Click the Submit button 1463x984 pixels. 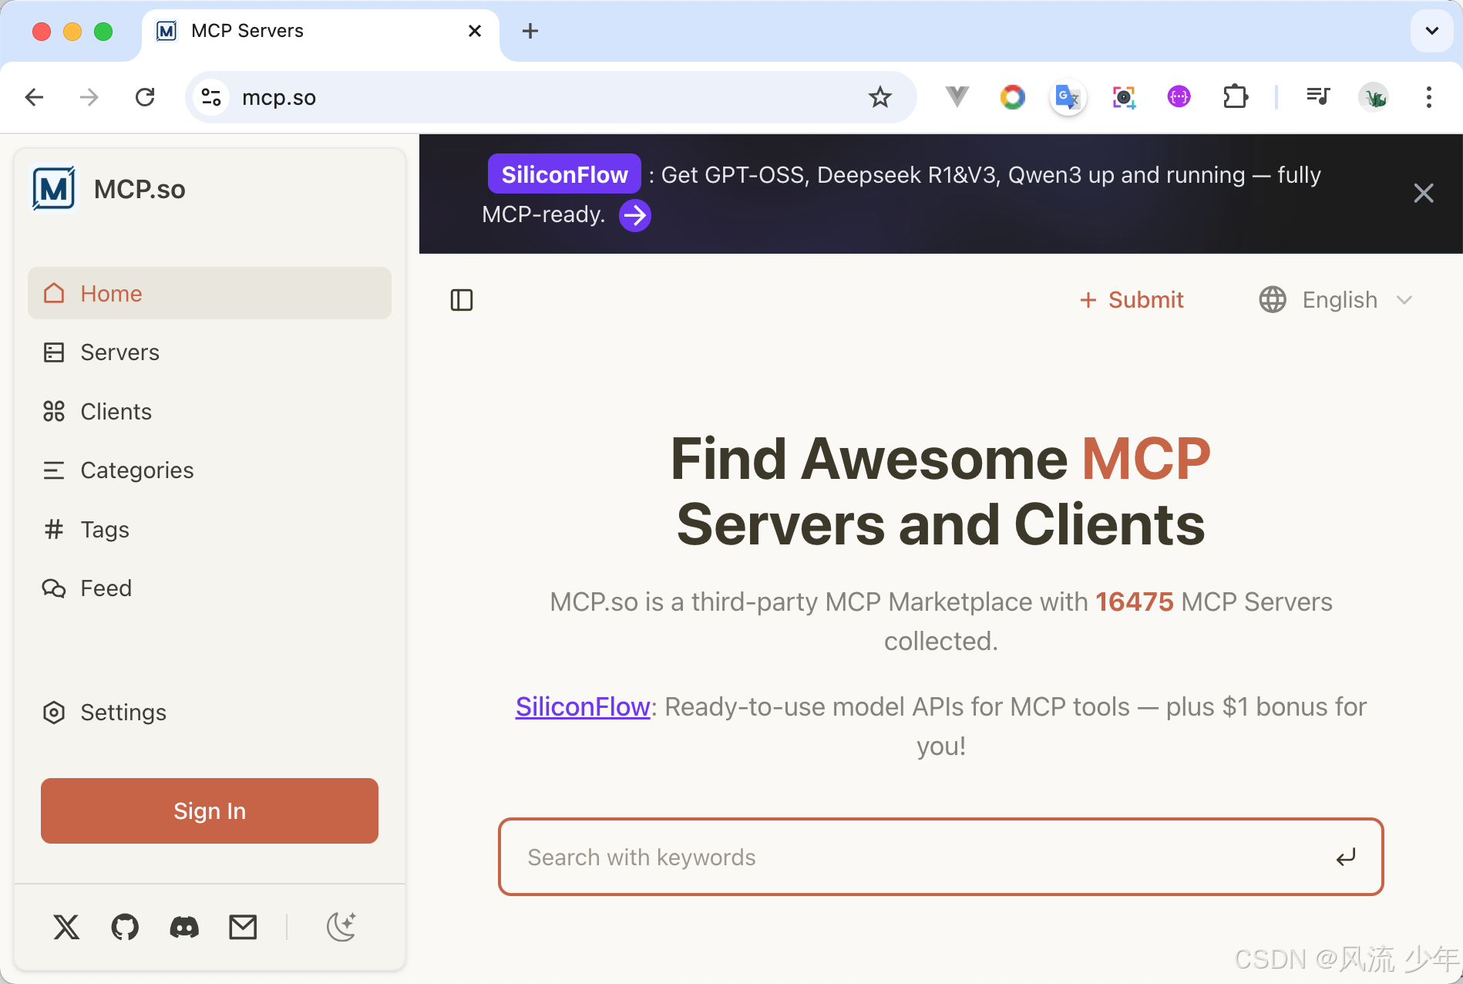tap(1132, 300)
